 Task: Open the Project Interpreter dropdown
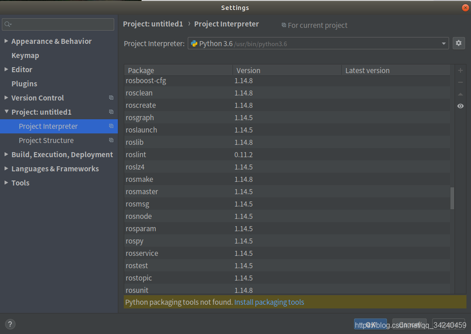444,43
